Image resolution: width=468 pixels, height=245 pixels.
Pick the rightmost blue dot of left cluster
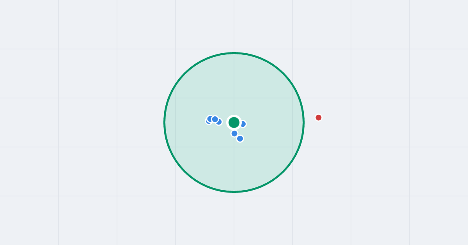click(x=219, y=122)
